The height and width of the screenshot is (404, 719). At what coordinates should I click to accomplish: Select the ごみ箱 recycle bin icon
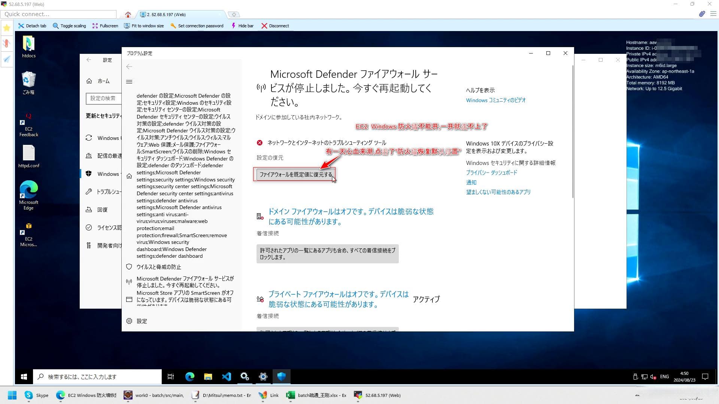click(x=29, y=83)
